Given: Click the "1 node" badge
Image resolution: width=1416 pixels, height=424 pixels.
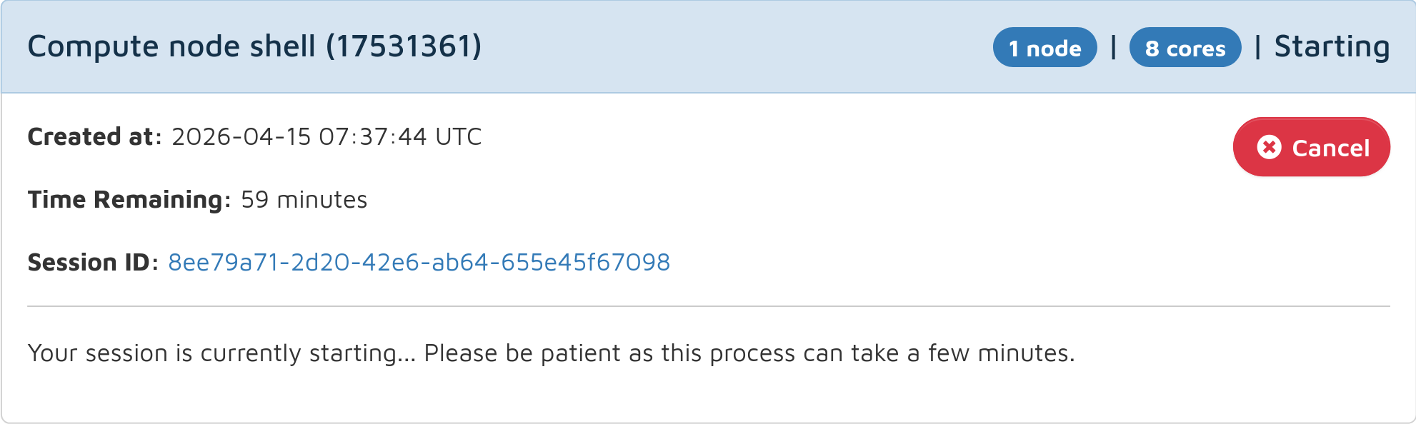Looking at the screenshot, I should point(1044,48).
